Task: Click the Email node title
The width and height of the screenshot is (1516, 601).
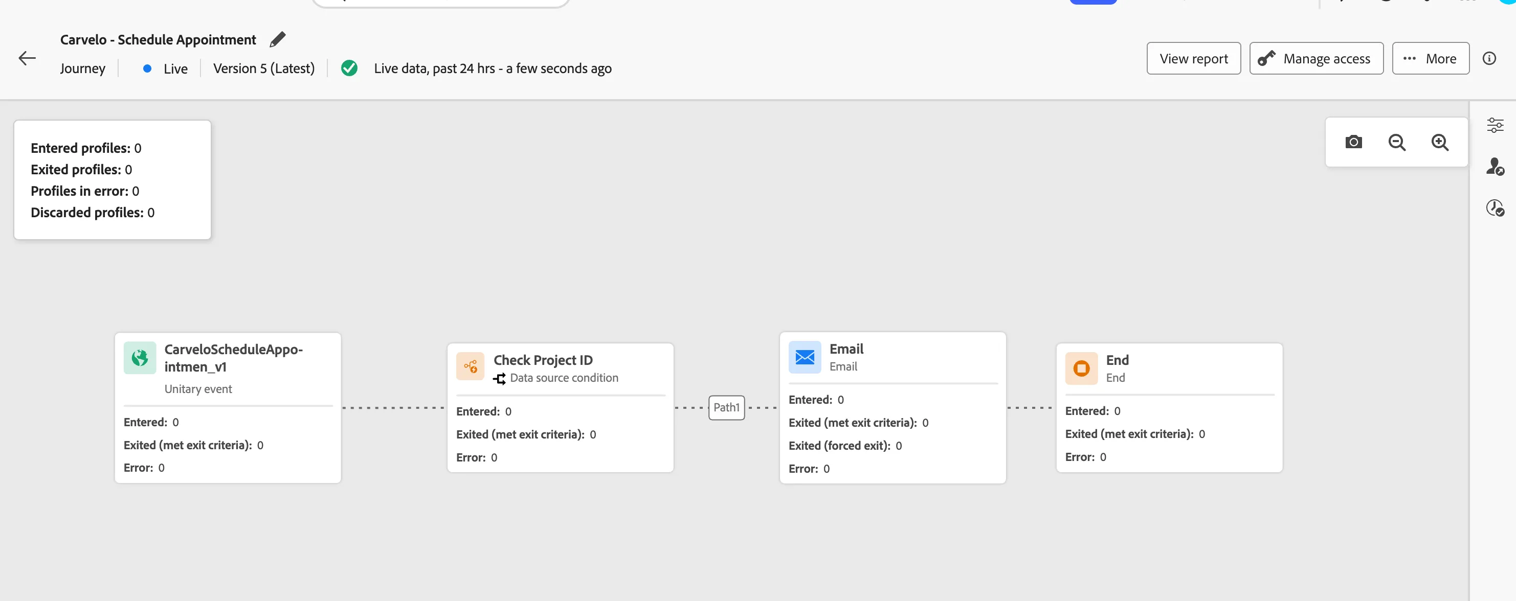Action: click(x=846, y=349)
